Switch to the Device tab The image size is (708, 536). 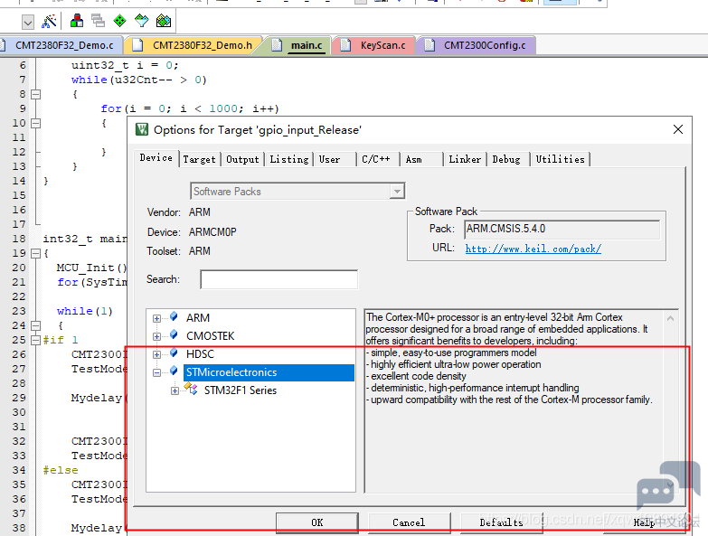pos(156,158)
